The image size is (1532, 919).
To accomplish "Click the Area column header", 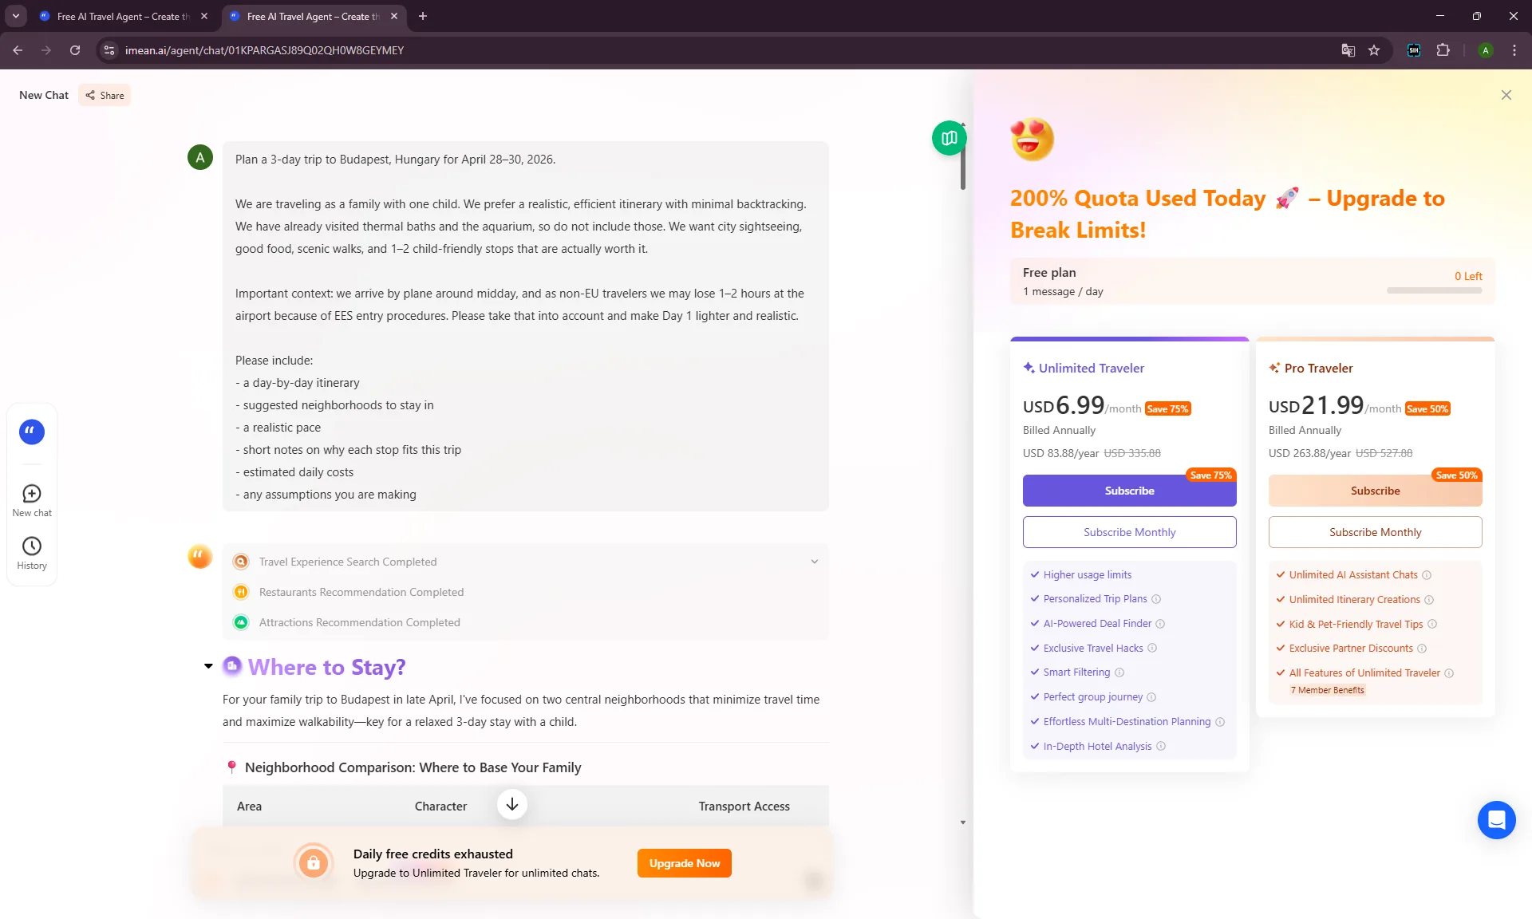I will [x=249, y=807].
